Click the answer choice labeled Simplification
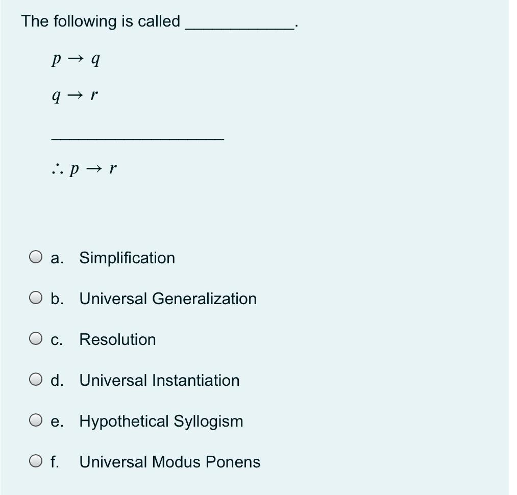The image size is (517, 495). coord(127,258)
